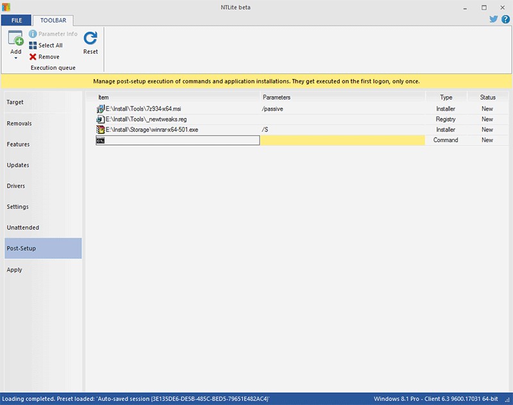The height and width of the screenshot is (405, 513).
Task: Open the Unattended section
Action: pyautogui.click(x=23, y=227)
